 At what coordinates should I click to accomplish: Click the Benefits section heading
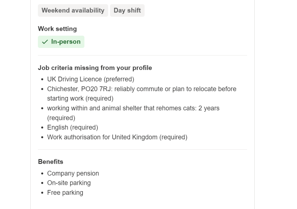point(51,162)
